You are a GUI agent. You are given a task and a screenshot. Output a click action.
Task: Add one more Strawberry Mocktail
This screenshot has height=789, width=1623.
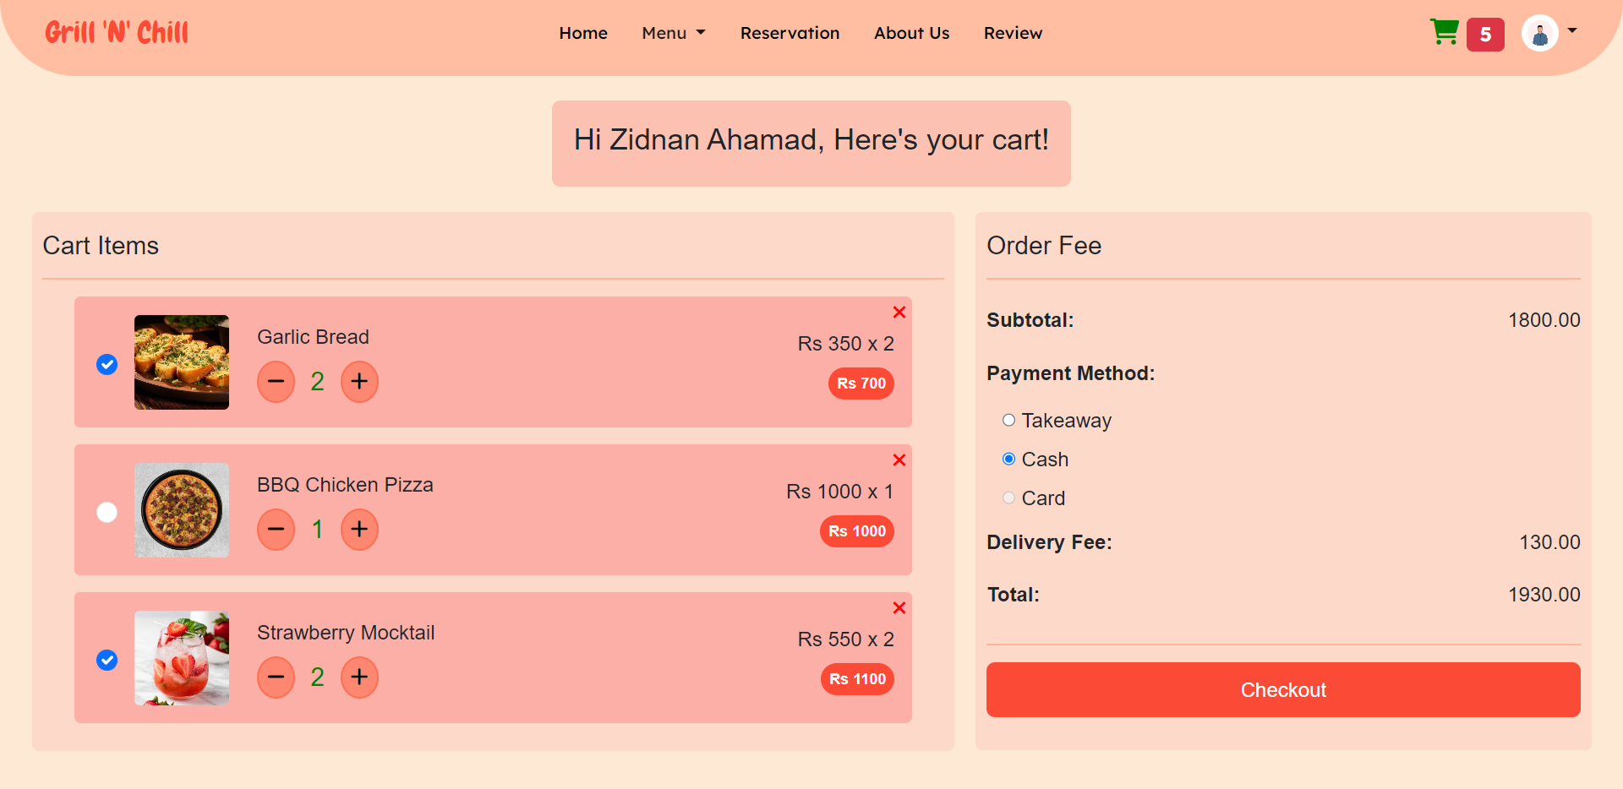coord(359,677)
